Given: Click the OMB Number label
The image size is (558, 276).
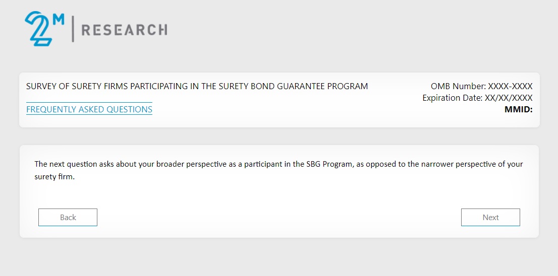Looking at the screenshot, I should point(458,86).
